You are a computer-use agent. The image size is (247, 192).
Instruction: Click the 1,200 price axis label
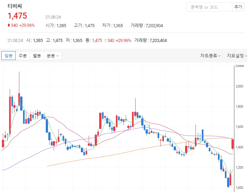pos(239,167)
